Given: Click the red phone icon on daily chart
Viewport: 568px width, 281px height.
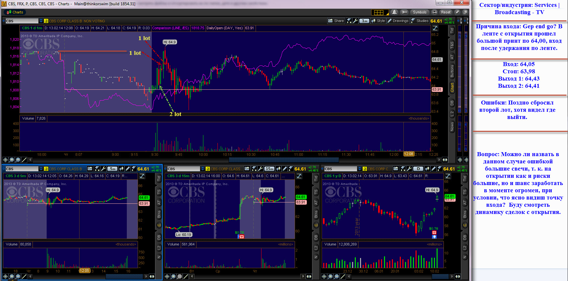Looking at the screenshot, I should coord(434,233).
